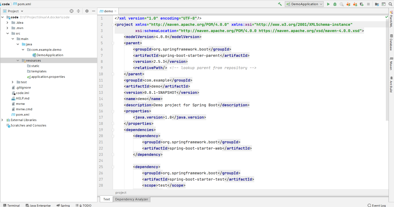Open the Terminal tool window
The image size is (394, 207).
pos(11,205)
